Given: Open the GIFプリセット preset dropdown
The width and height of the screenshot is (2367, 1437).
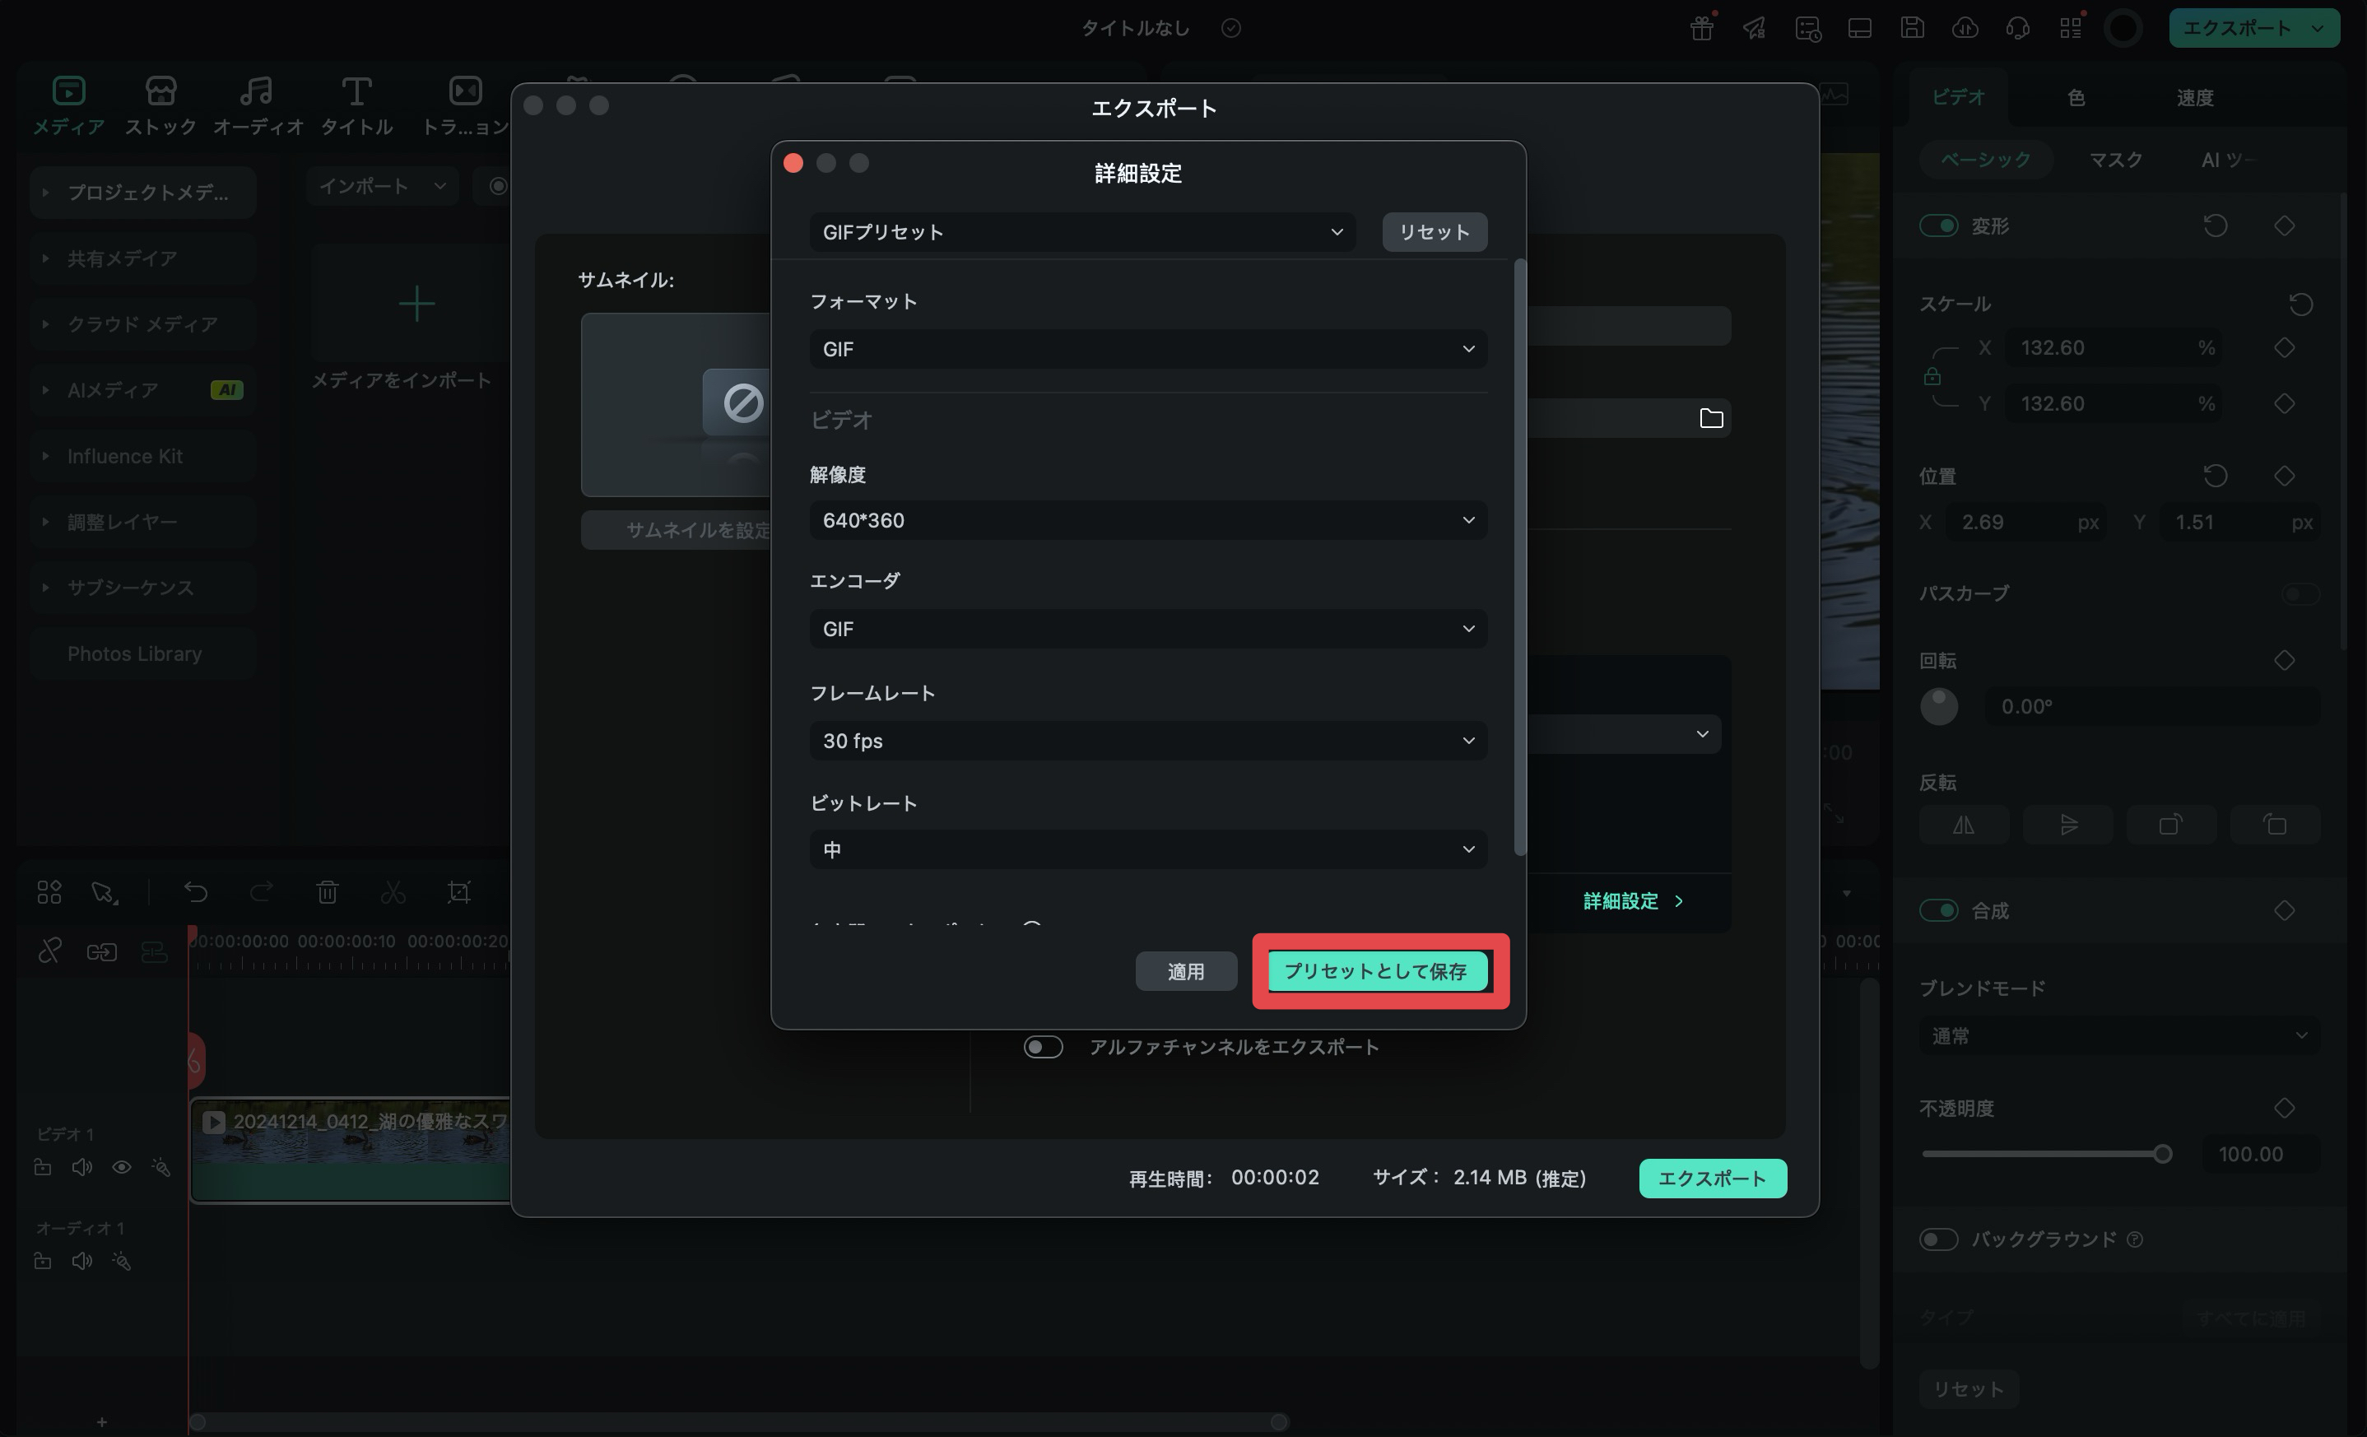Looking at the screenshot, I should tap(1082, 232).
